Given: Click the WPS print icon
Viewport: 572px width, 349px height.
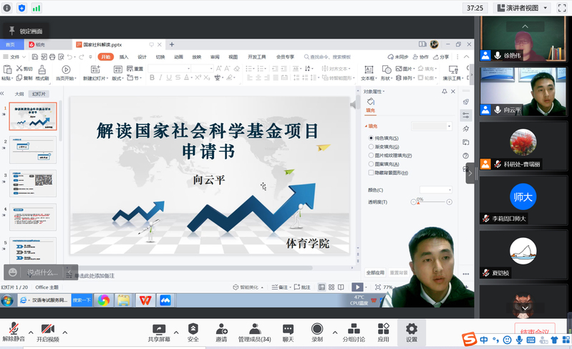Looking at the screenshot, I should pos(52,57).
